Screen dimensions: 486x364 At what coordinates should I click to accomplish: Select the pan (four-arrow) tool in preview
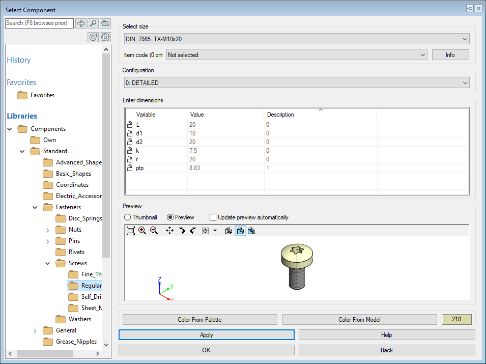point(170,231)
